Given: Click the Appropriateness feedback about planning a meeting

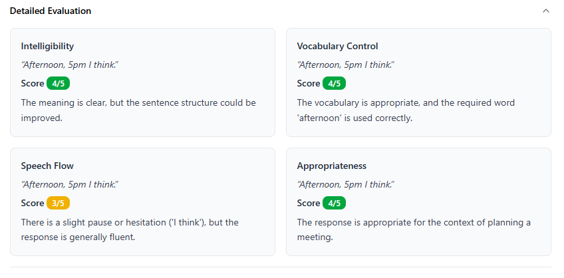Looking at the screenshot, I should tap(414, 229).
